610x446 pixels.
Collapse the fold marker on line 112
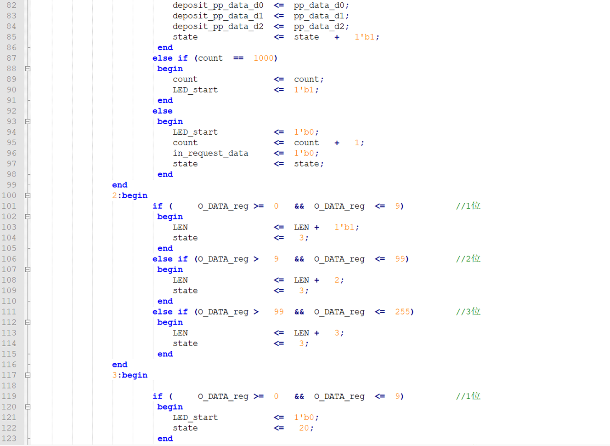tap(28, 322)
